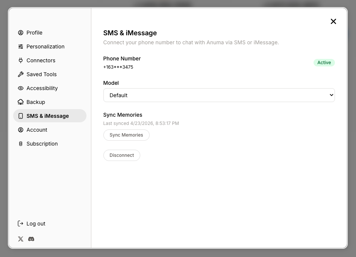This screenshot has height=257, width=356.
Task: Click the Account icon in the sidebar
Action: click(21, 130)
